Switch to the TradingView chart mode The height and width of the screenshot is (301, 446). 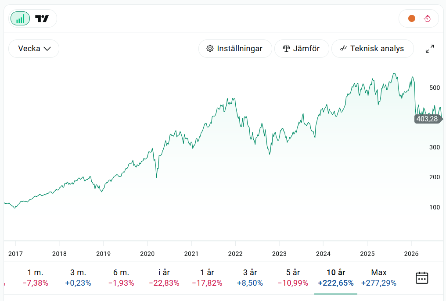coord(42,19)
